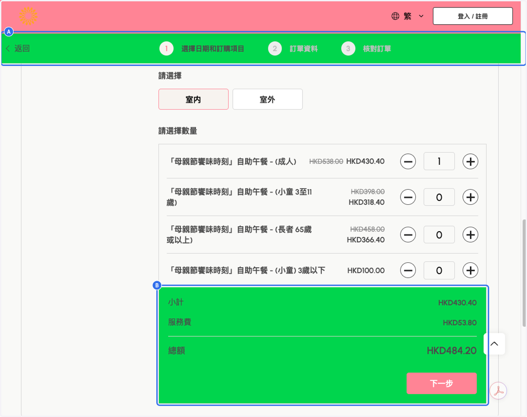Increase quantity for 長者 65歲或以上

[x=470, y=235]
